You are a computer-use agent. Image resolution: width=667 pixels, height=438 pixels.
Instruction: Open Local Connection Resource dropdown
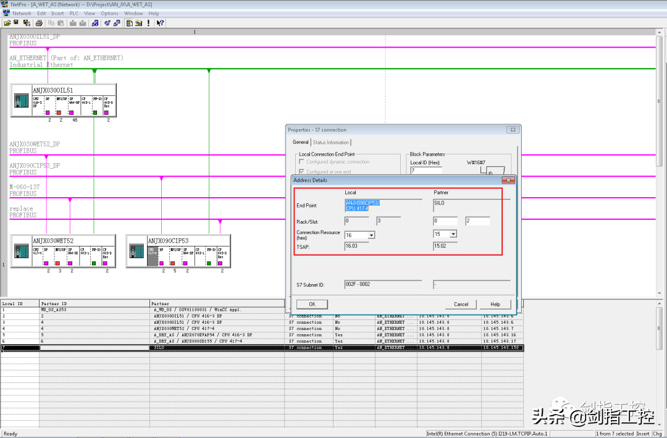371,235
